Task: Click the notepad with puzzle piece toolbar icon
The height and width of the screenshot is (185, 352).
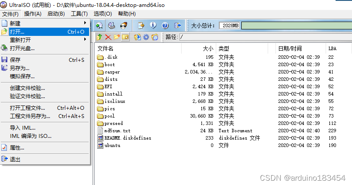Action: pyautogui.click(x=141, y=26)
